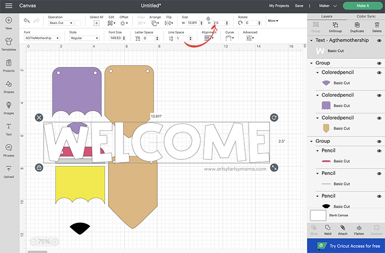Viewport: 385px width, 253px height.
Task: Delete the selected layer
Action: [x=376, y=27]
